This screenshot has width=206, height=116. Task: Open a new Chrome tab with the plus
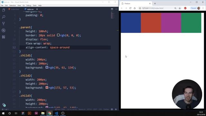tap(155, 4)
